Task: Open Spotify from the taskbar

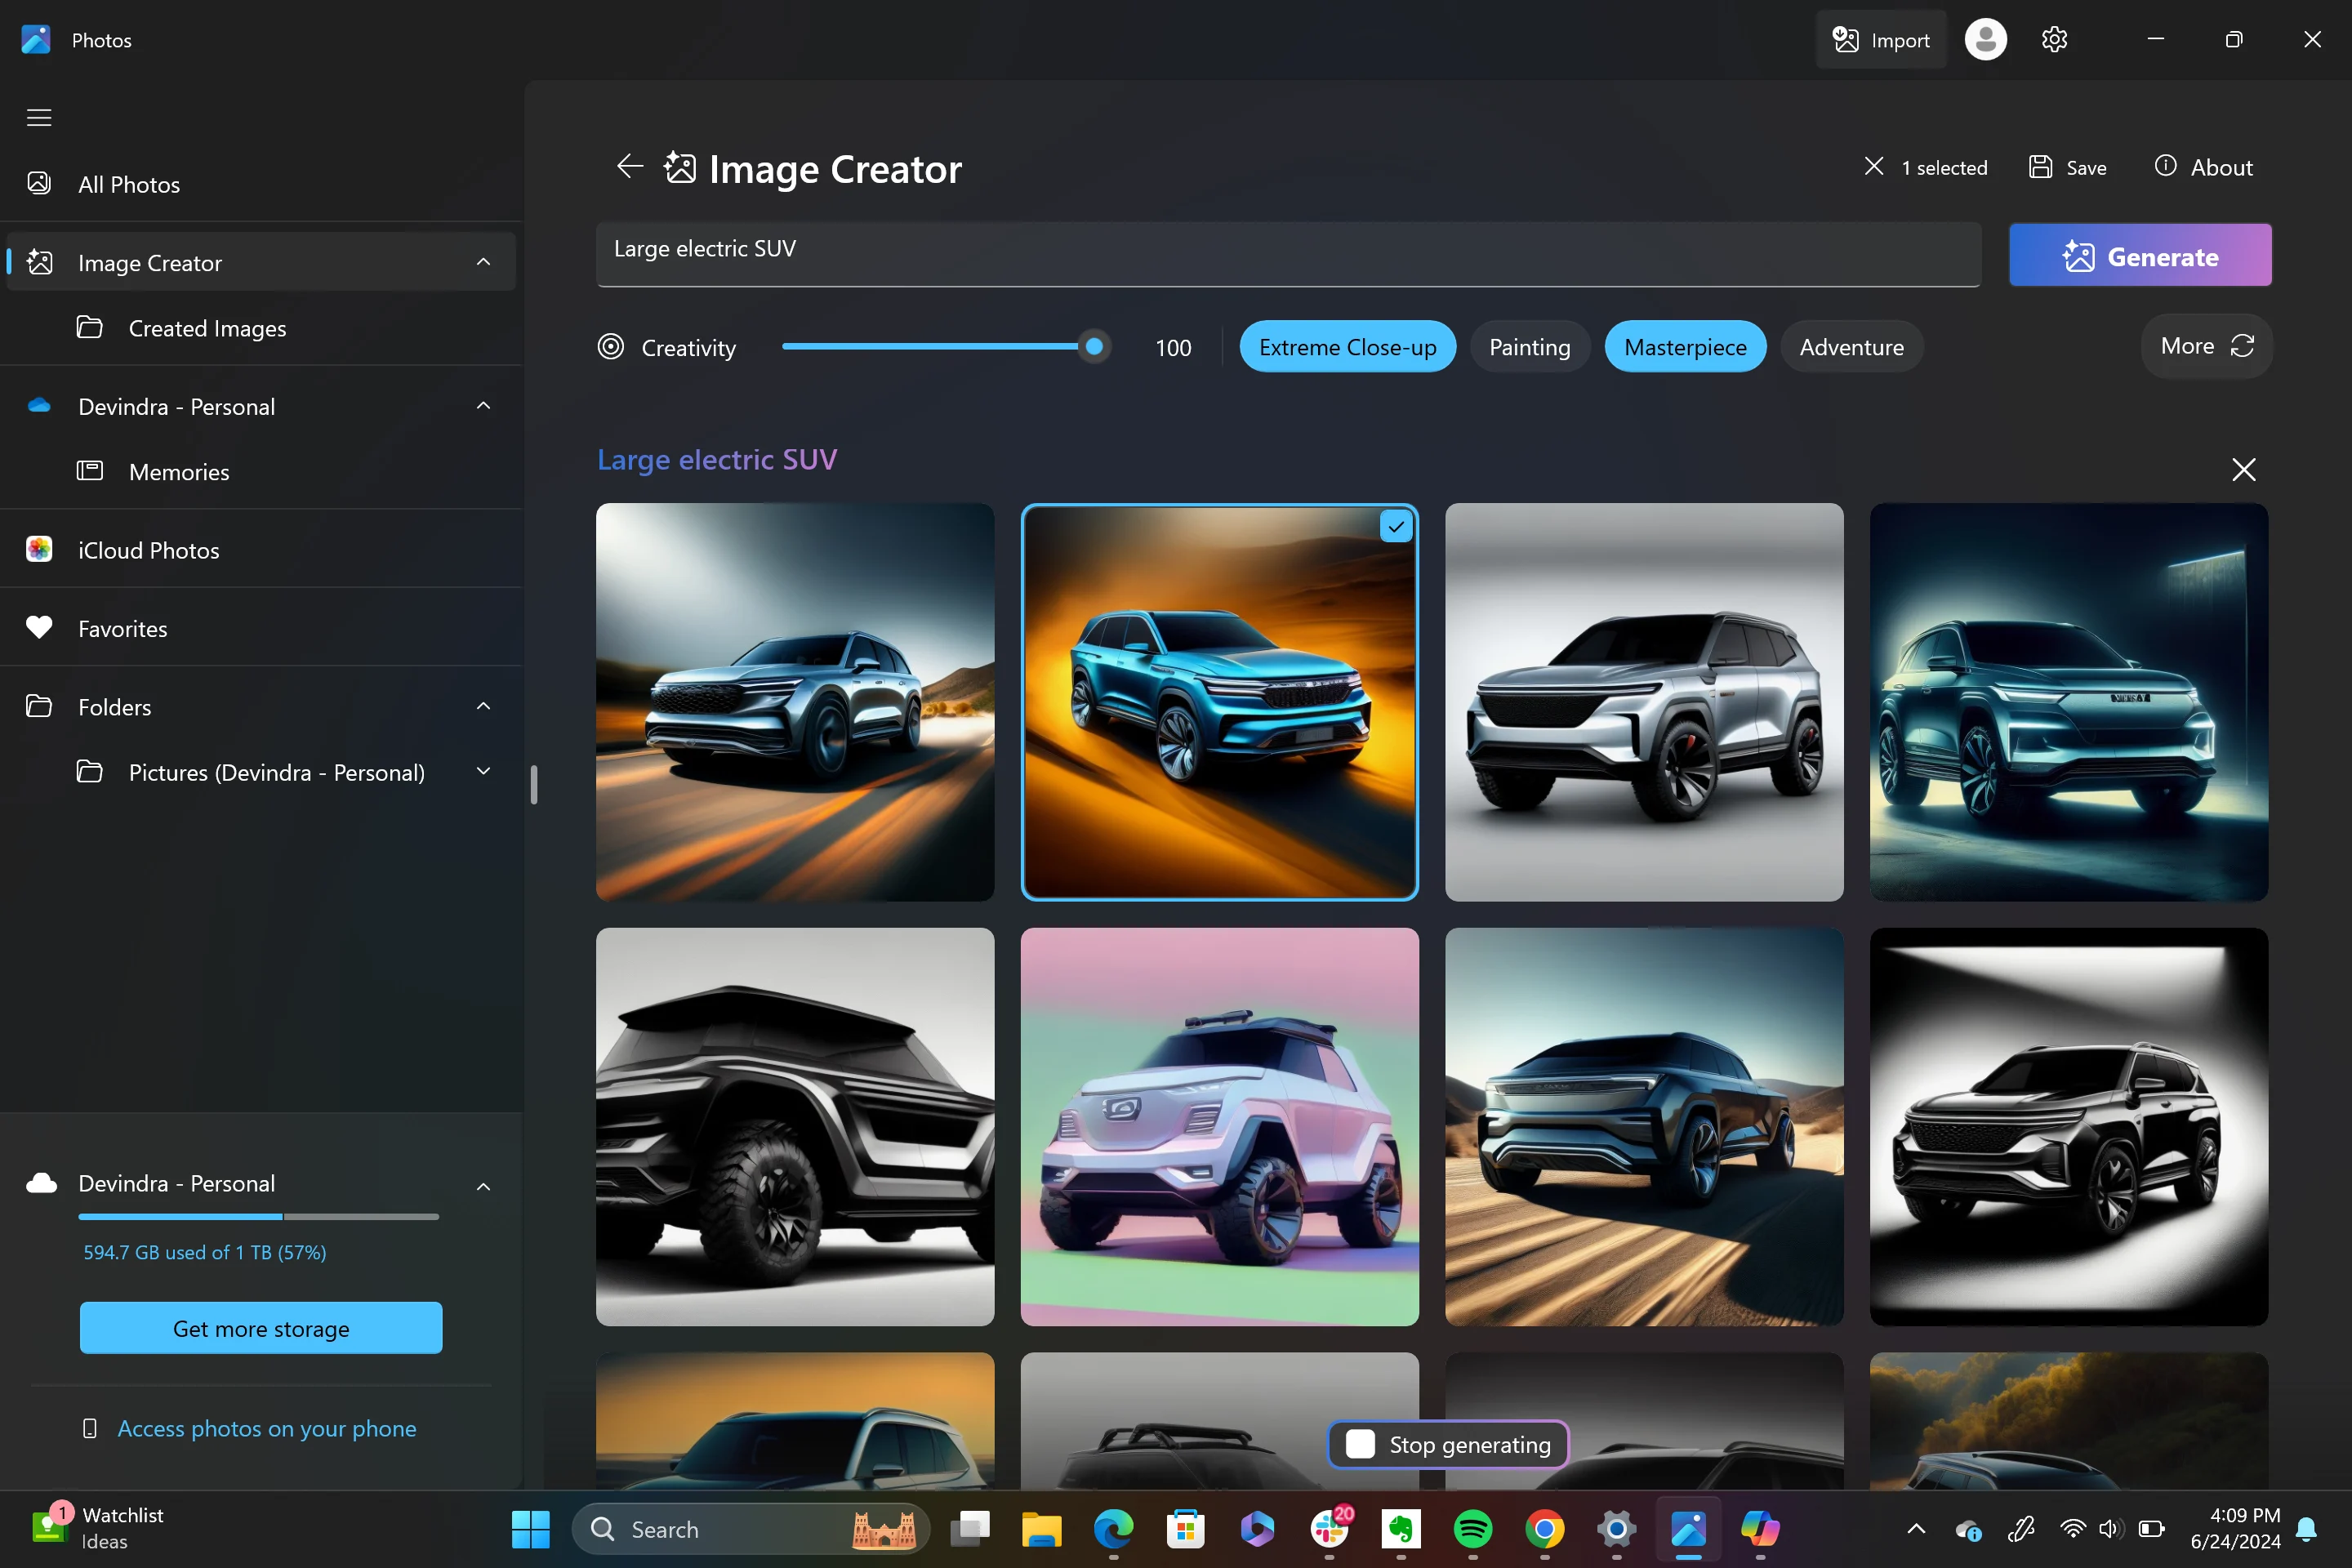Action: [1472, 1529]
